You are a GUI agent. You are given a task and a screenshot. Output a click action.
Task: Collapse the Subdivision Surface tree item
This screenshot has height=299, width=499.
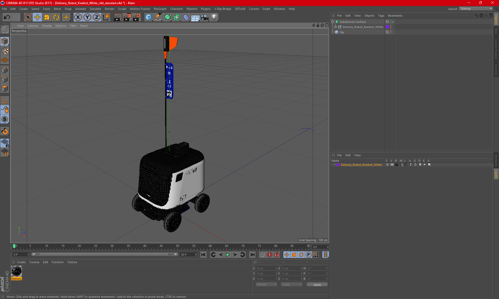[x=333, y=22]
